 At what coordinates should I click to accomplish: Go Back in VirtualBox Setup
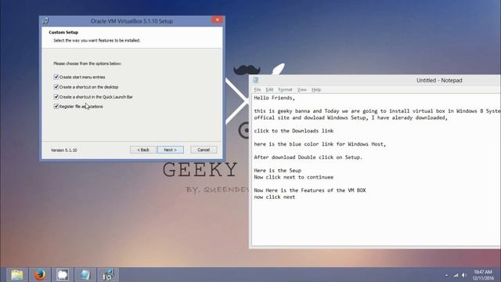point(143,150)
